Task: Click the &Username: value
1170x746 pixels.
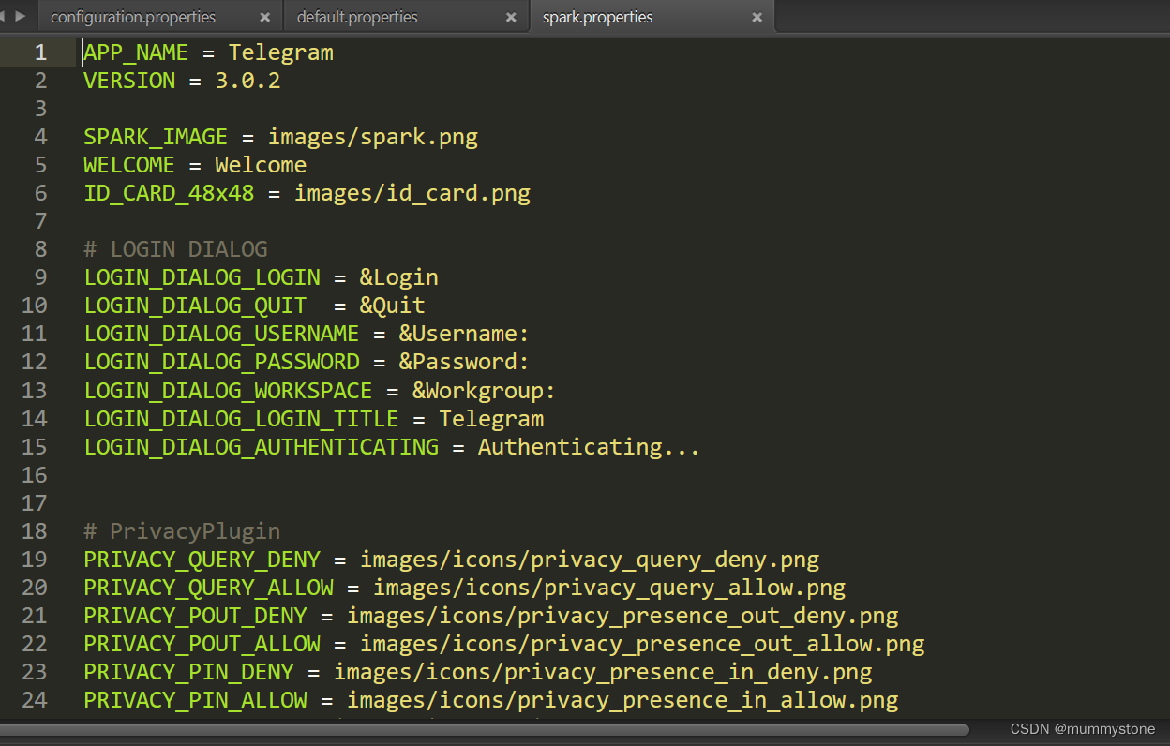Action: pos(465,334)
